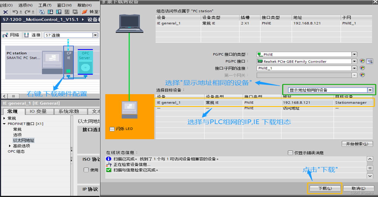Image resolution: width=378 pixels, height=197 pixels.
Task: Click the shield icon beside PG/PC 接口
Action: pos(362,61)
